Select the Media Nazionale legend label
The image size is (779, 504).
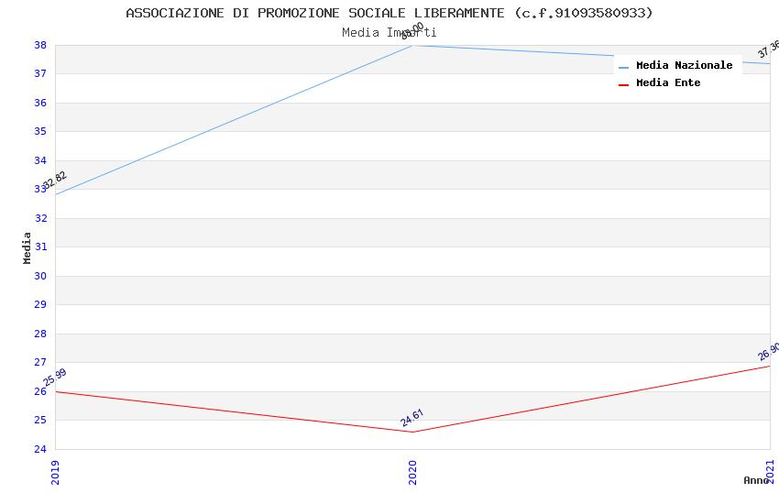click(684, 65)
